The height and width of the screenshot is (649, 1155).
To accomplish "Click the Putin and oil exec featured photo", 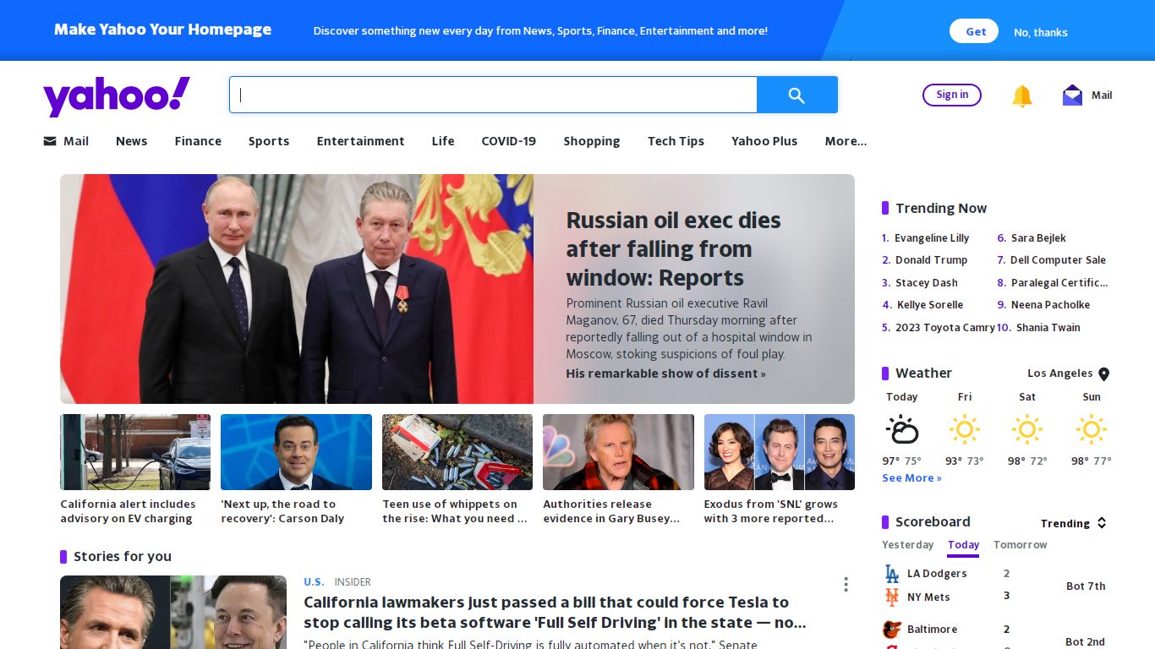I will coord(297,289).
